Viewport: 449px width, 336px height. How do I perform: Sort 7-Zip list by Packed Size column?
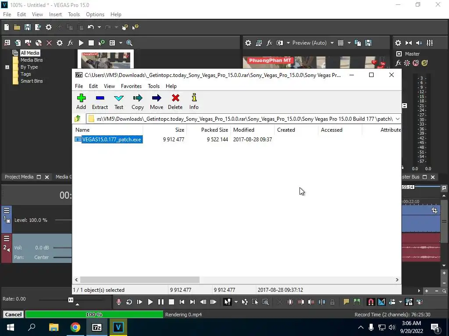208,129
